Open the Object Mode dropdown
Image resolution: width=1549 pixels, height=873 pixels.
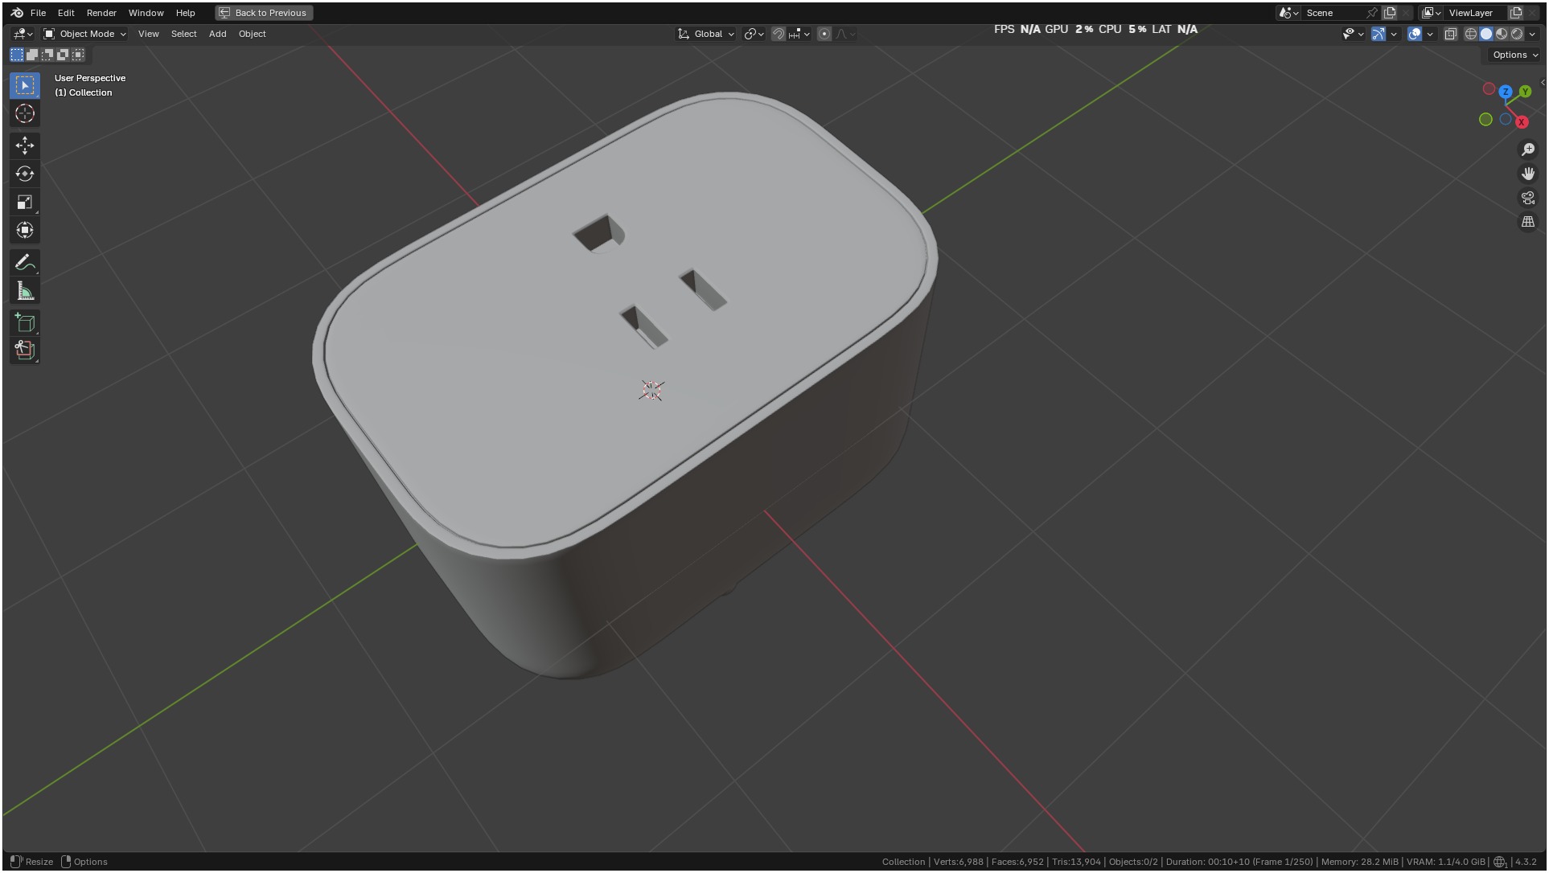tap(84, 34)
